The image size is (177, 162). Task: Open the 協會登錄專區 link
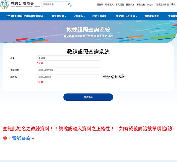coord(162,4)
